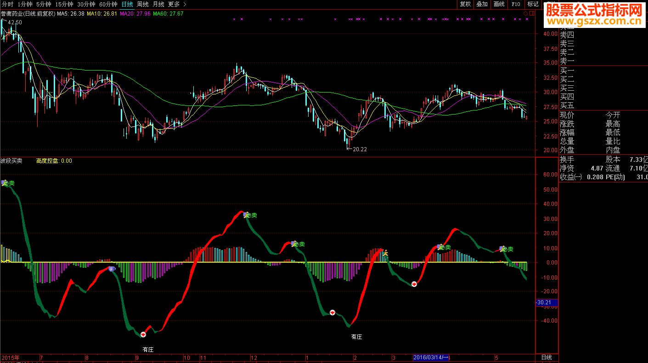Click the red plus buy marker above 有庄
The width and height of the screenshot is (648, 363).
click(143, 335)
